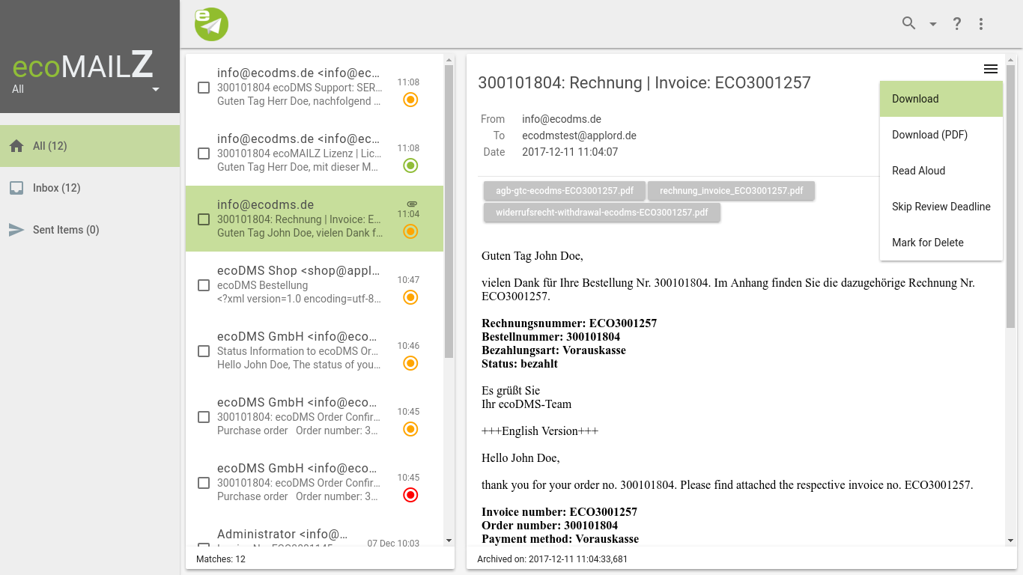
Task: Open the ecoDMS Support email from info@ecodms.de
Action: [315, 88]
